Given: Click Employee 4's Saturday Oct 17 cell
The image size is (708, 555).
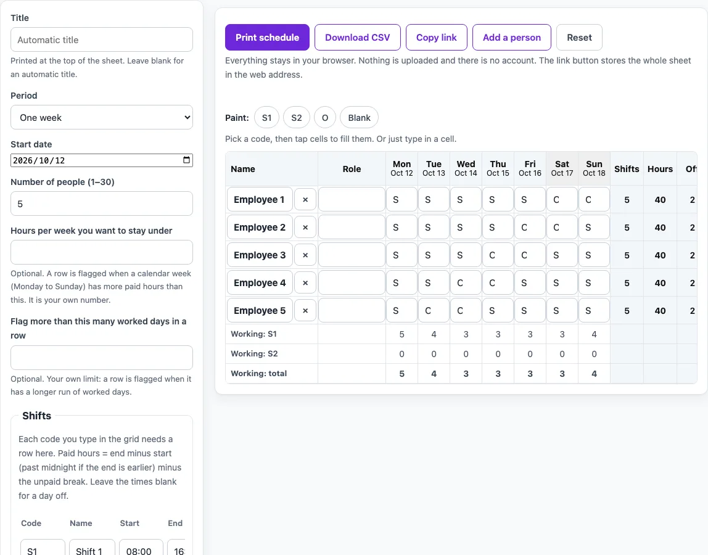Looking at the screenshot, I should 562,282.
